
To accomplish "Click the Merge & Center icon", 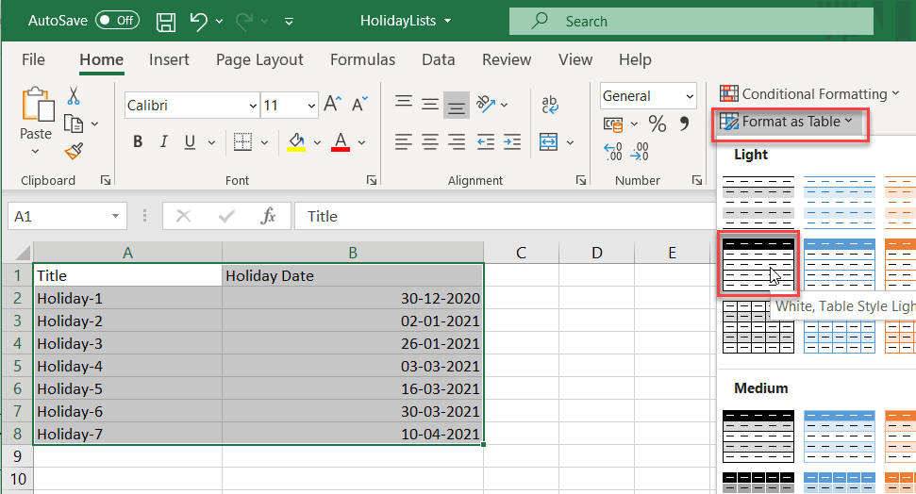I will [548, 142].
